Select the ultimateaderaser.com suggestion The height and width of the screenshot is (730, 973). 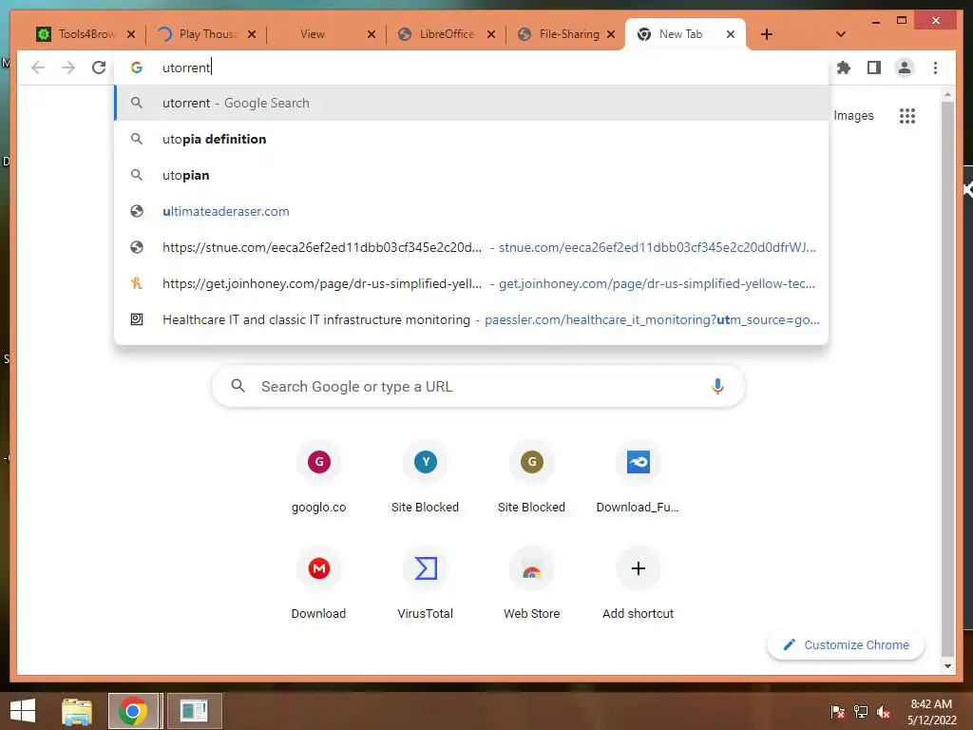(471, 211)
